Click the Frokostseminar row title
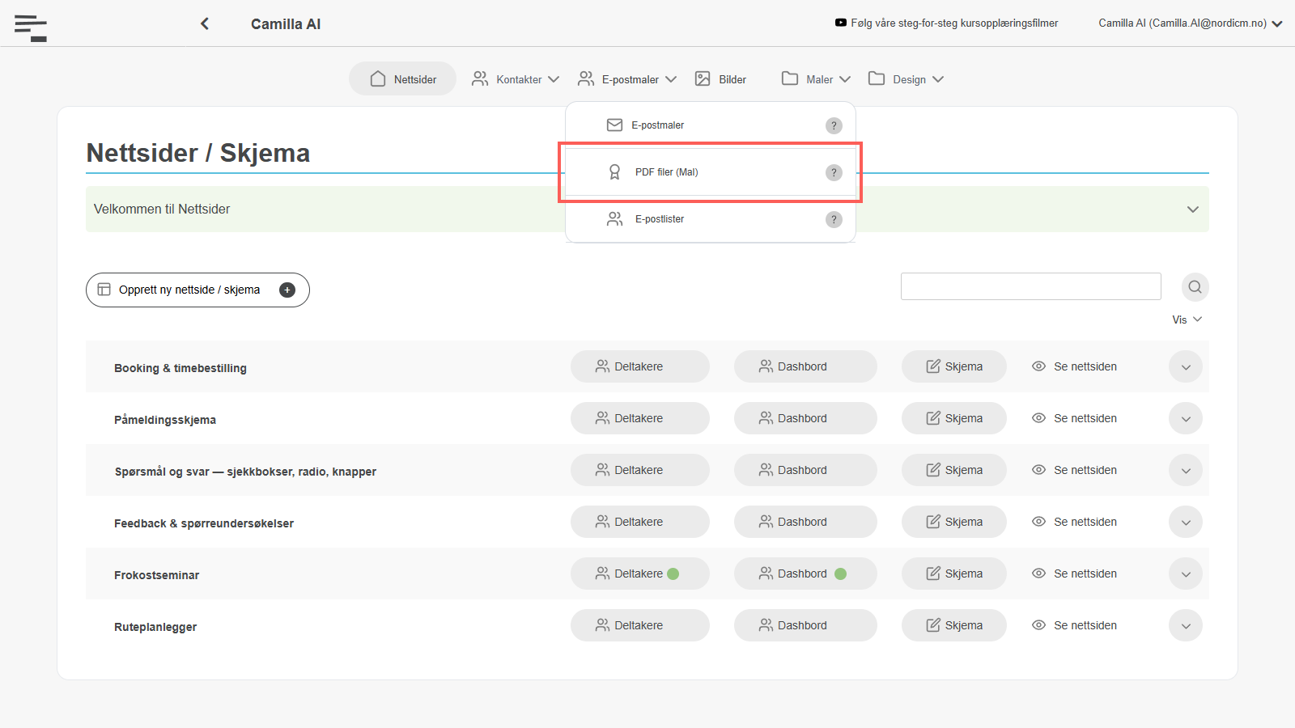Viewport: 1295px width, 728px height. coord(156,575)
